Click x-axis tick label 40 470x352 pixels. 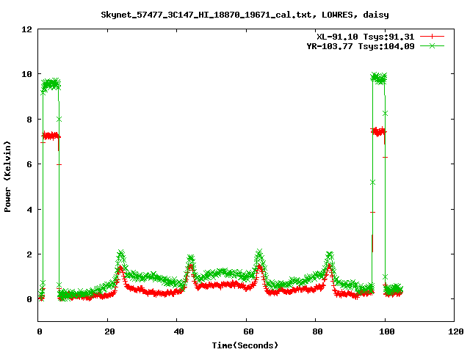179,331
